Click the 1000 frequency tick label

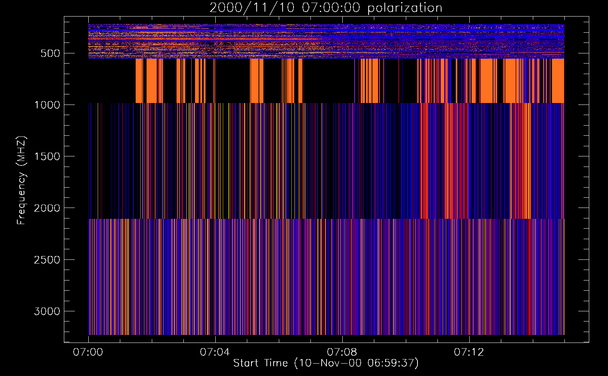47,105
